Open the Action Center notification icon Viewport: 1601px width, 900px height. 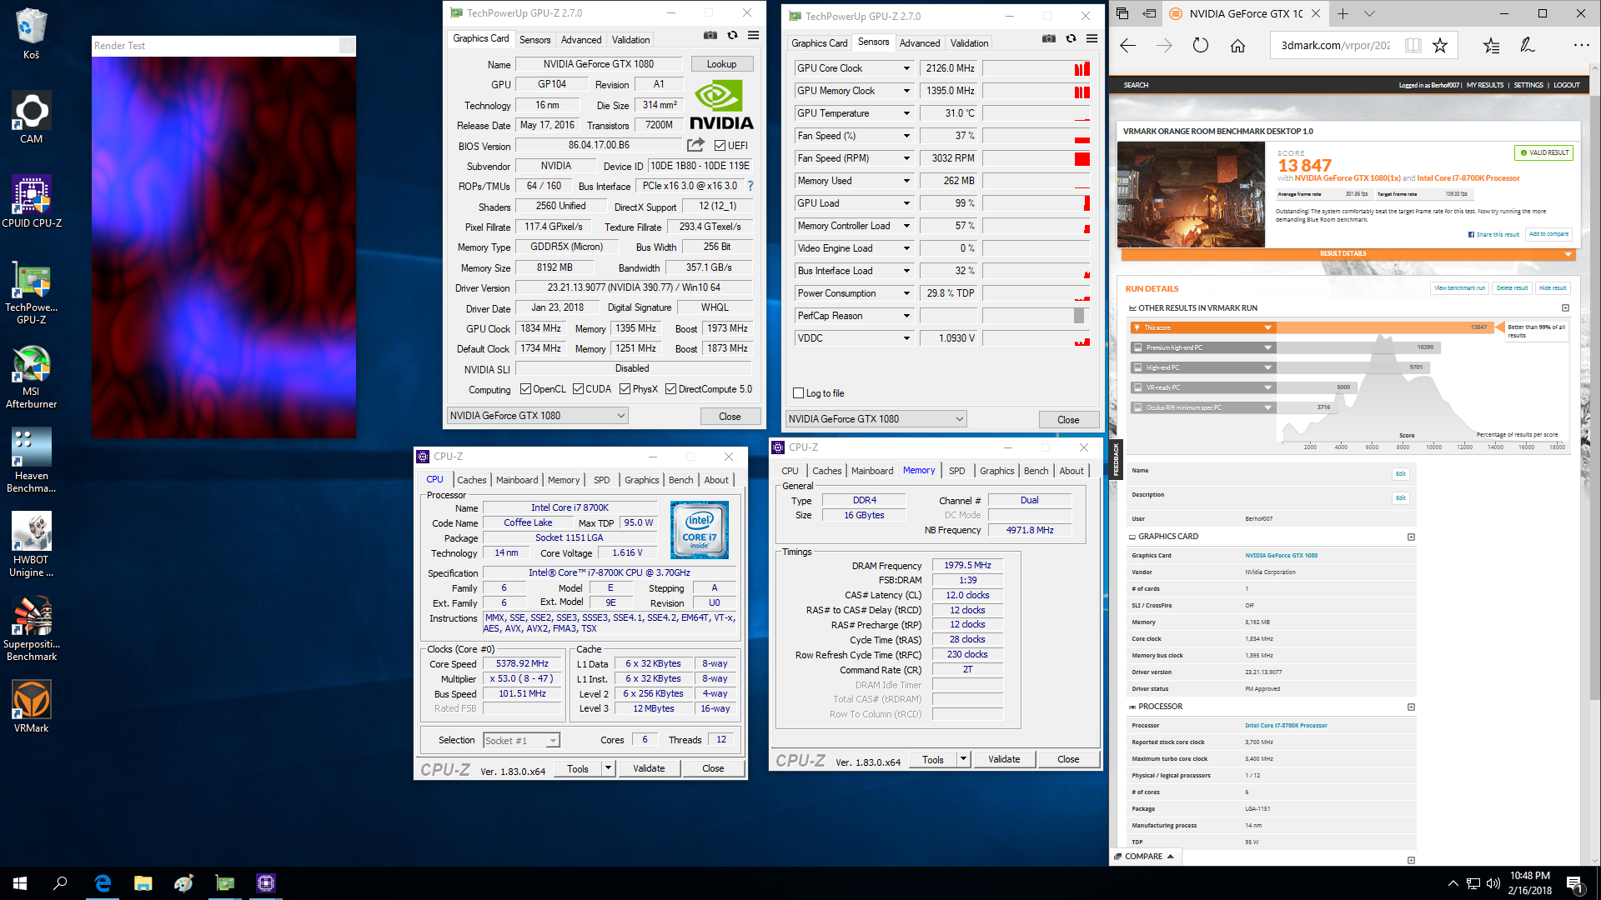click(x=1574, y=883)
